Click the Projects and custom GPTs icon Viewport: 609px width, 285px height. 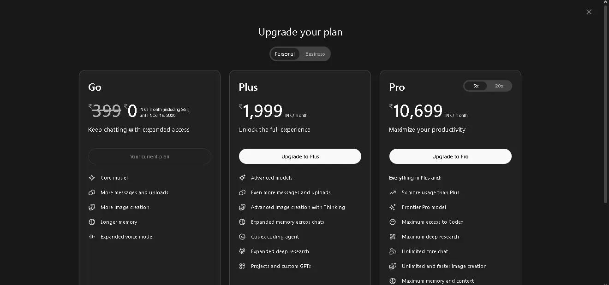242,266
